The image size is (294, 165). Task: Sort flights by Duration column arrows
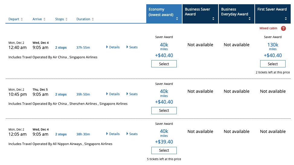click(93, 19)
